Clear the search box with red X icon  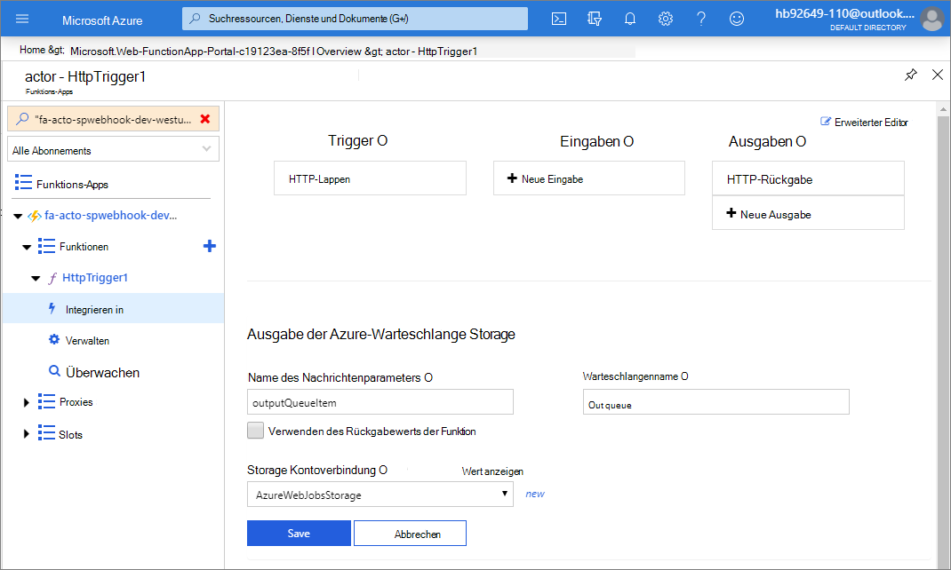coord(203,117)
